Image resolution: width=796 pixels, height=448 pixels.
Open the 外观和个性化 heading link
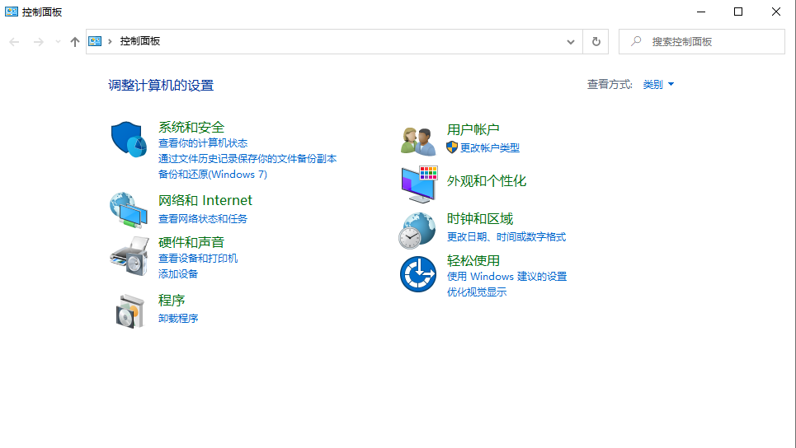487,181
